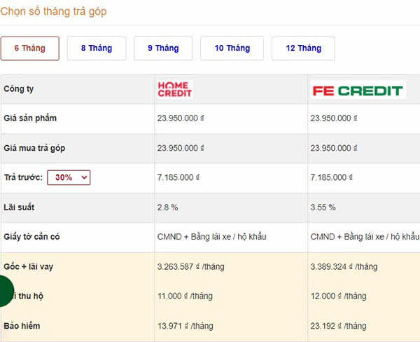Click the Bảo hiểm row label
The height and width of the screenshot is (342, 420).
tap(22, 326)
